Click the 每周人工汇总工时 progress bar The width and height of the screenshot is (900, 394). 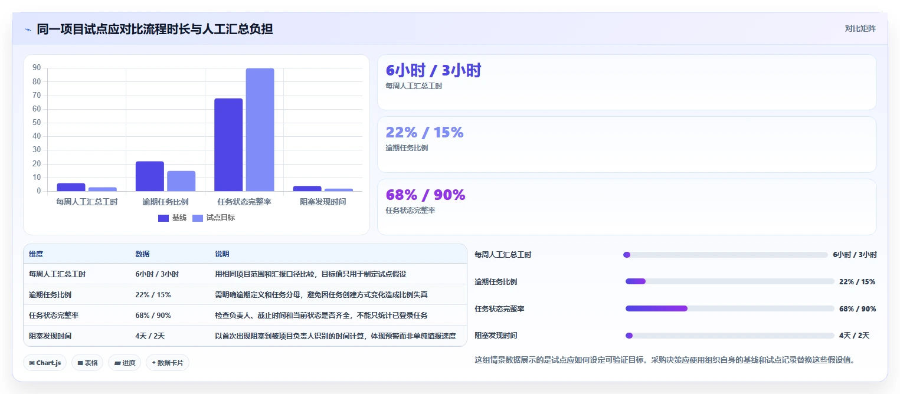pyautogui.click(x=725, y=255)
